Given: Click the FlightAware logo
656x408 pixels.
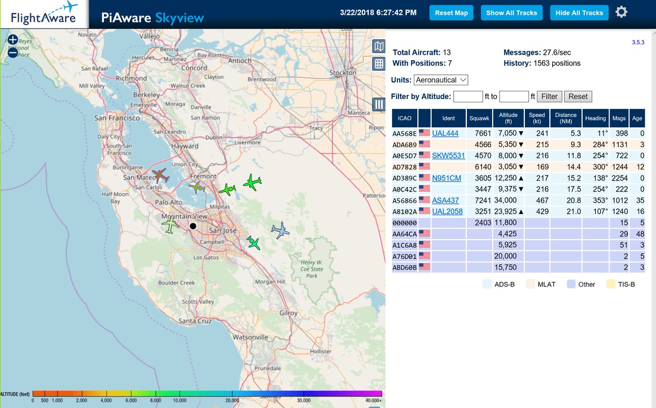Looking at the screenshot, I should click(x=43, y=14).
